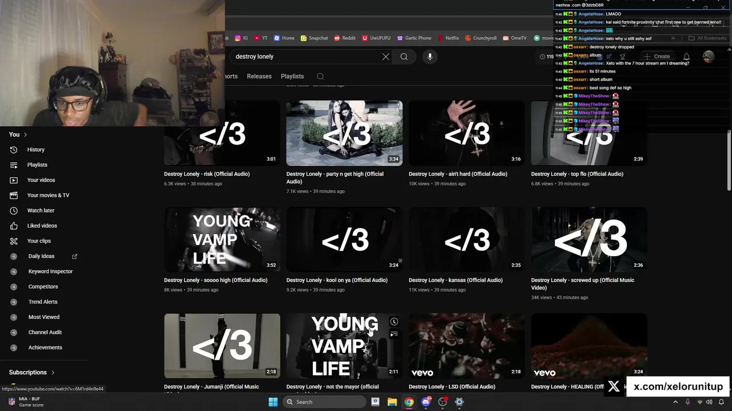Switch to the Playlists tab
Viewport: 732px width, 411px height.
pos(292,76)
